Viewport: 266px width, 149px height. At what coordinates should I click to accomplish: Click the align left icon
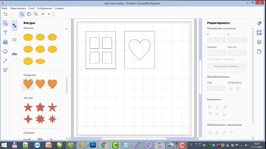pyautogui.click(x=210, y=107)
